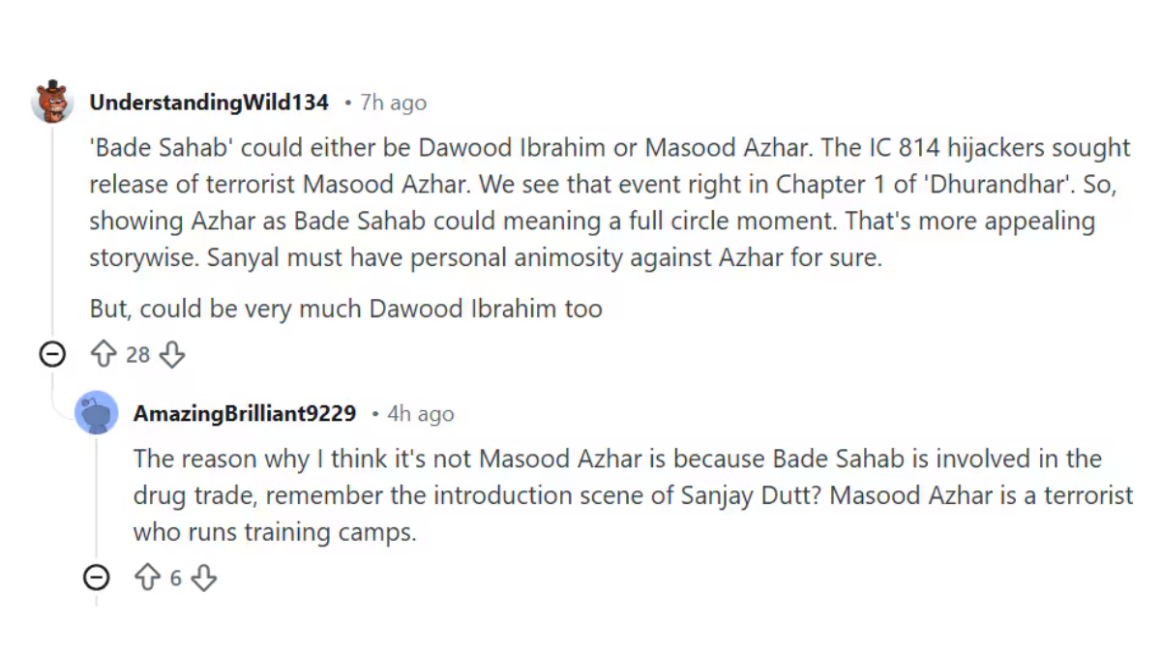
Task: Click the vote score of 6
Action: click(x=175, y=579)
